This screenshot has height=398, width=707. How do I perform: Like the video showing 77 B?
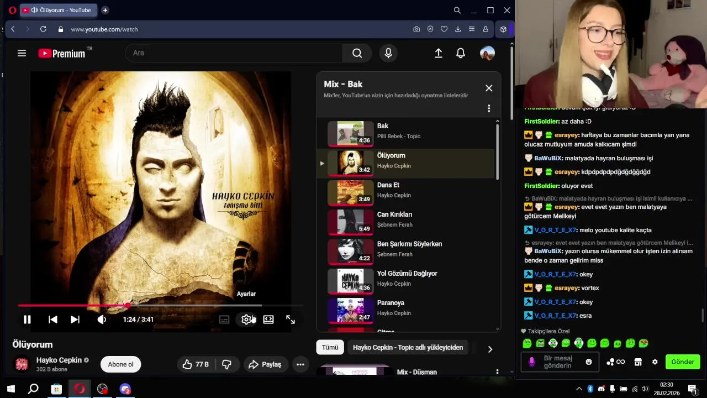pos(196,364)
